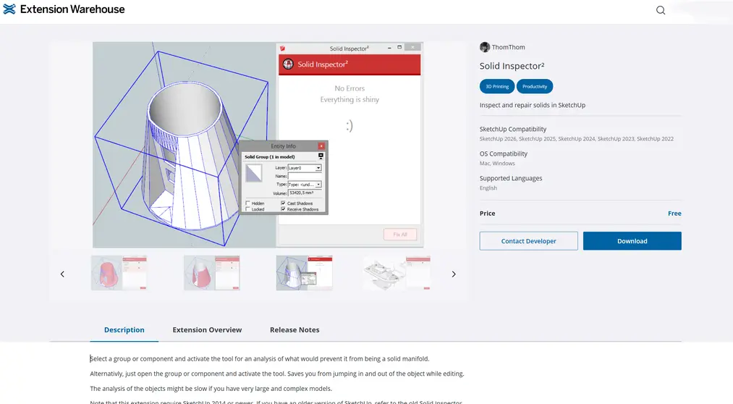Select the fourth line-drawing thumbnail
Viewport: 733px width, 404px height.
click(x=397, y=273)
